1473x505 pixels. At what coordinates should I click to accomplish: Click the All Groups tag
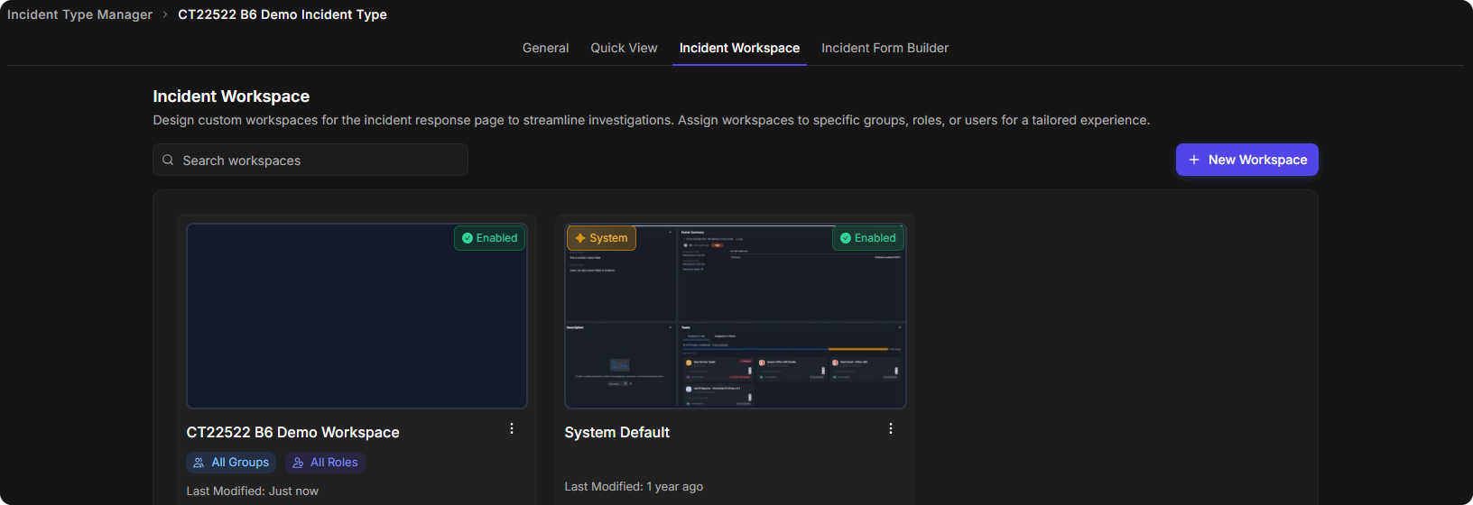(231, 463)
